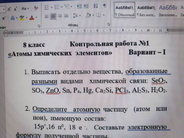Toggle show paragraph marks
184x138 pixels.
click(x=105, y=6)
